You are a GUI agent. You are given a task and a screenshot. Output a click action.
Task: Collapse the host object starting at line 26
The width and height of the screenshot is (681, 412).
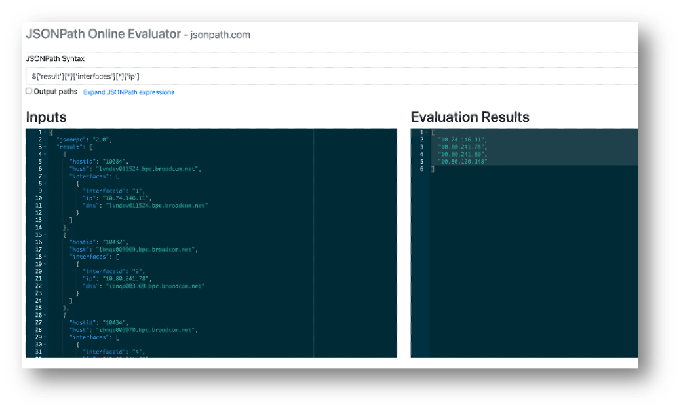point(45,315)
